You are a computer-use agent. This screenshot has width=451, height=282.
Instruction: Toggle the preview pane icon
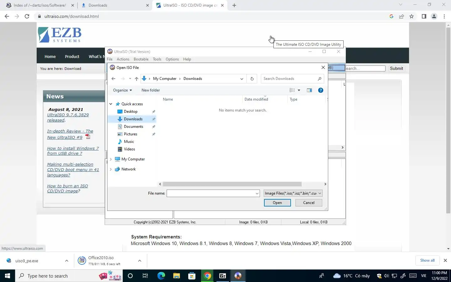[309, 90]
